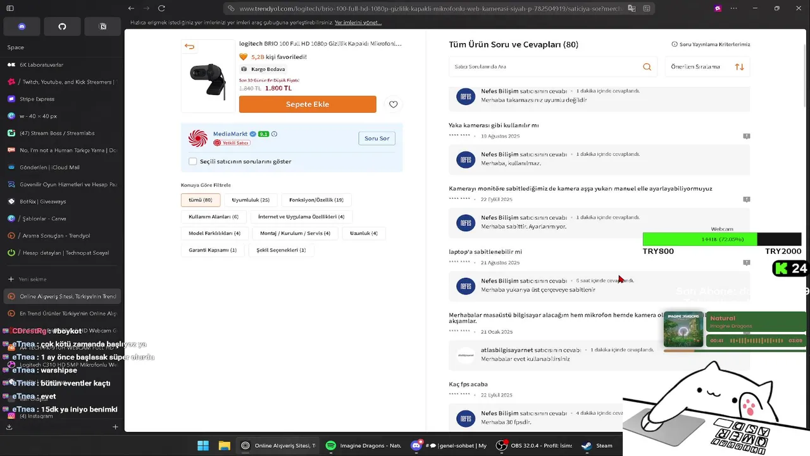Filter by 'İnternet ve Uygulama Özellikleri (4)'
Viewport: 810px width, 456px height.
tap(301, 217)
